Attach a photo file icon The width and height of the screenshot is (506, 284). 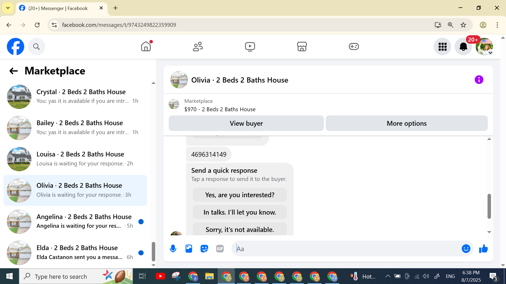(x=189, y=248)
